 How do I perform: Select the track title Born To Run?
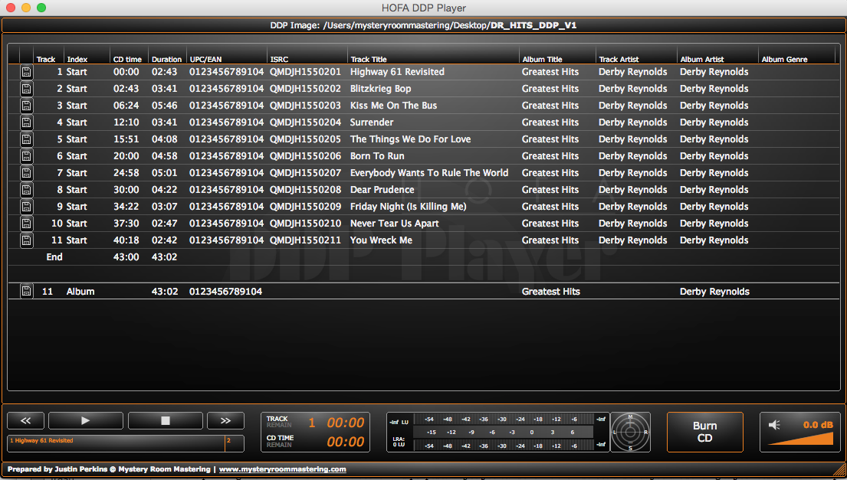pyautogui.click(x=377, y=156)
